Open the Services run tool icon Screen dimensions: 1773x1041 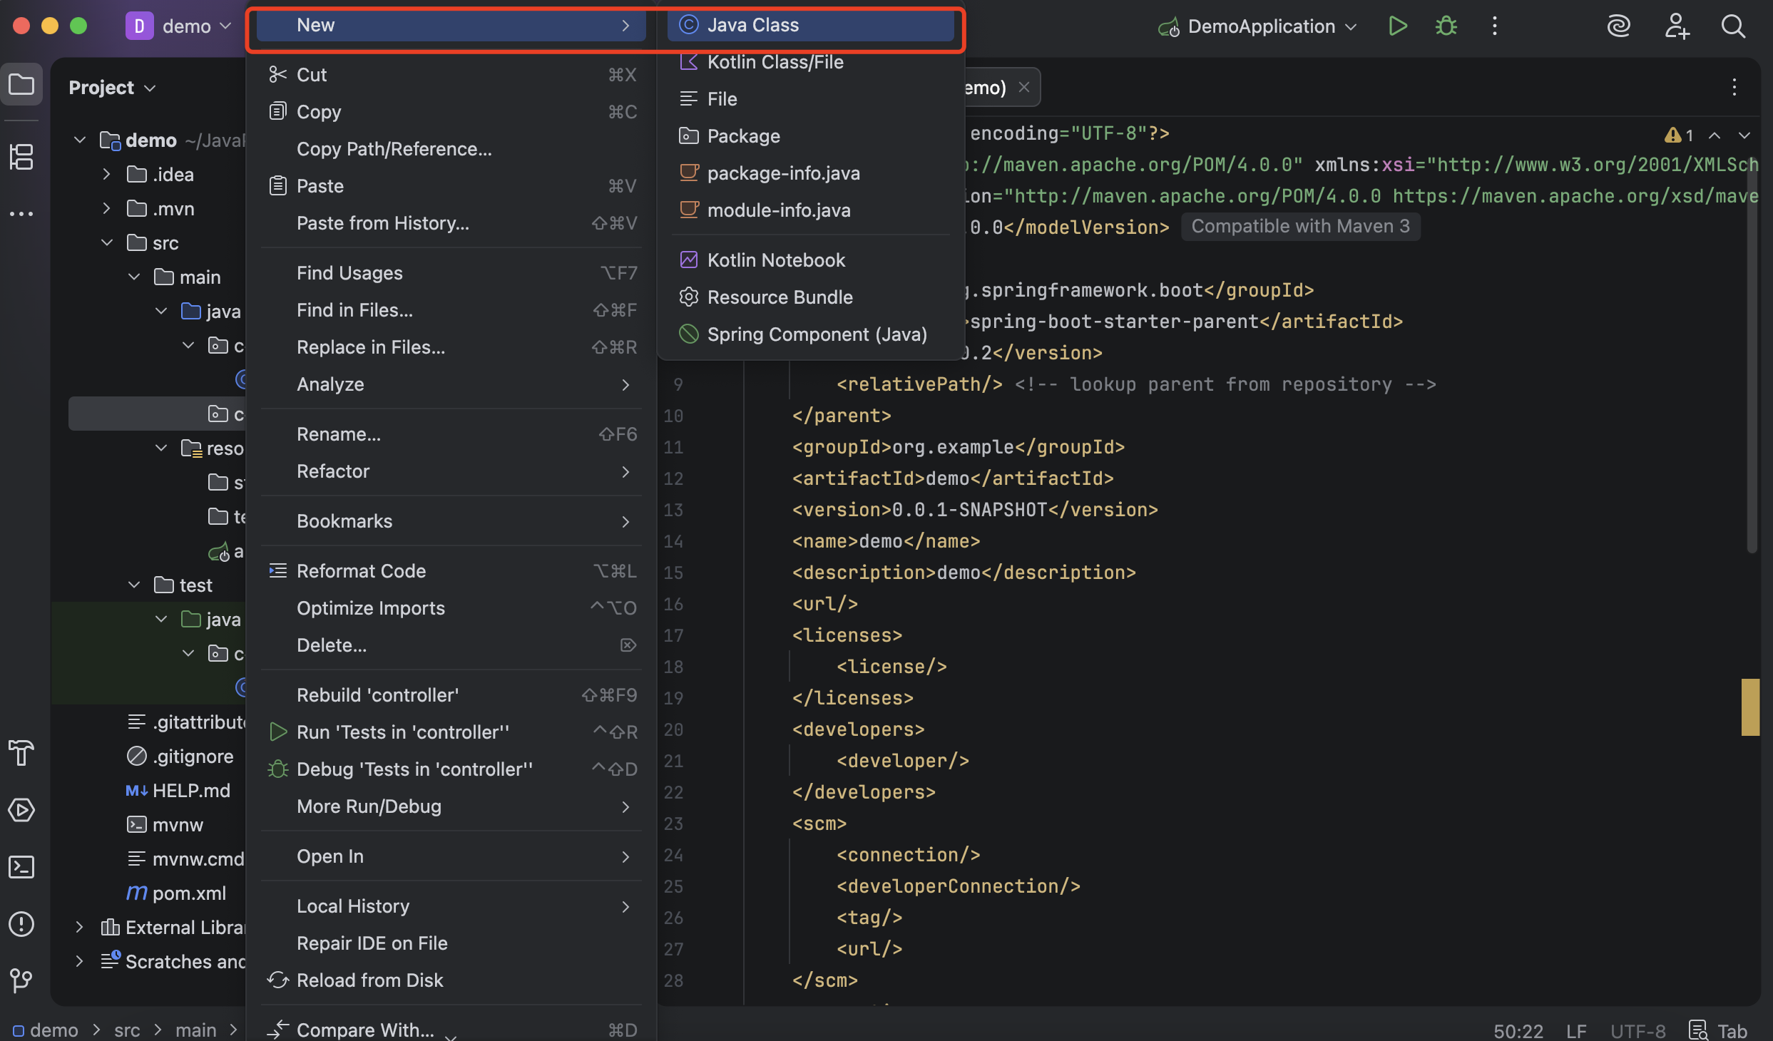[x=21, y=810]
